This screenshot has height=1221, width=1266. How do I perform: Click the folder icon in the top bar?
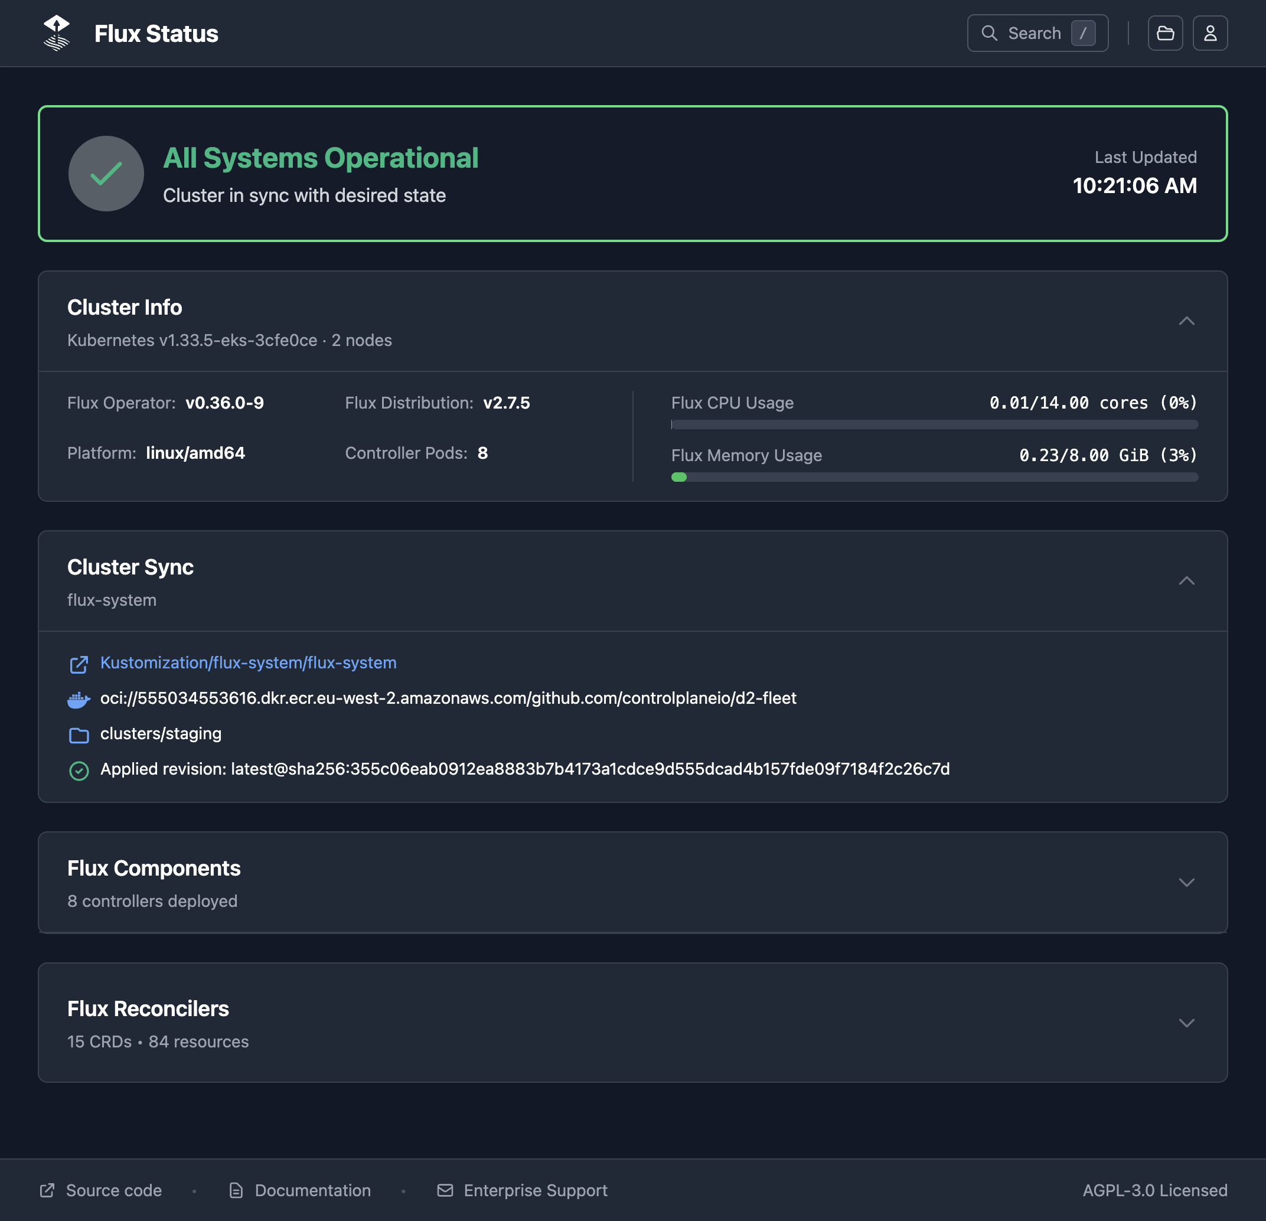click(1165, 33)
